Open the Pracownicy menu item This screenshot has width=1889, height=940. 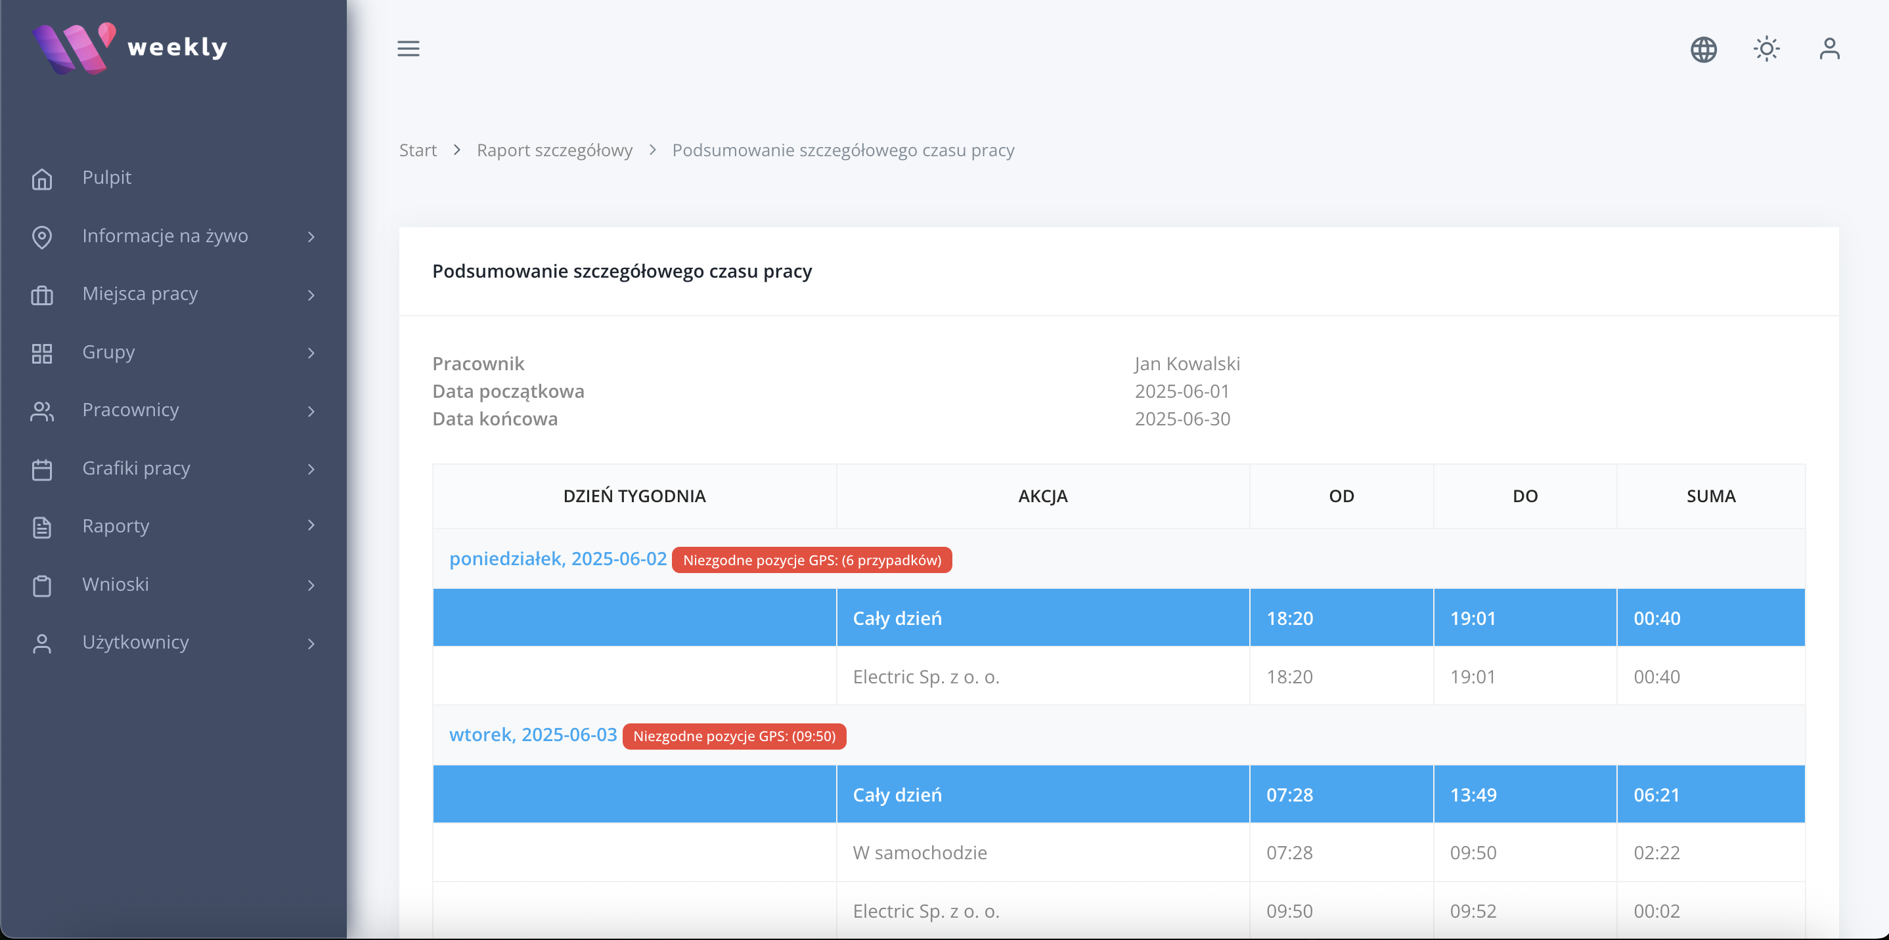coord(131,410)
